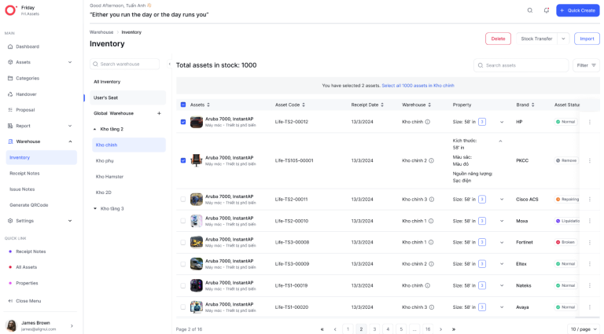
Task: Expand the Kho tầng 3 tree node
Action: click(x=94, y=208)
